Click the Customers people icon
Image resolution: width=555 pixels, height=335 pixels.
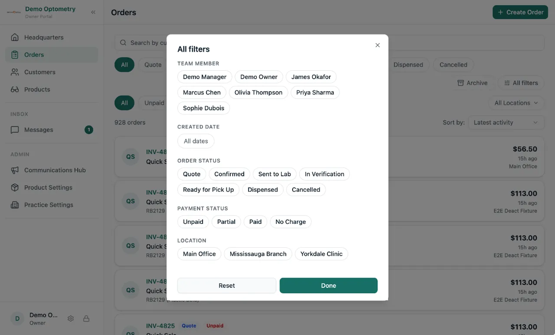pyautogui.click(x=15, y=72)
